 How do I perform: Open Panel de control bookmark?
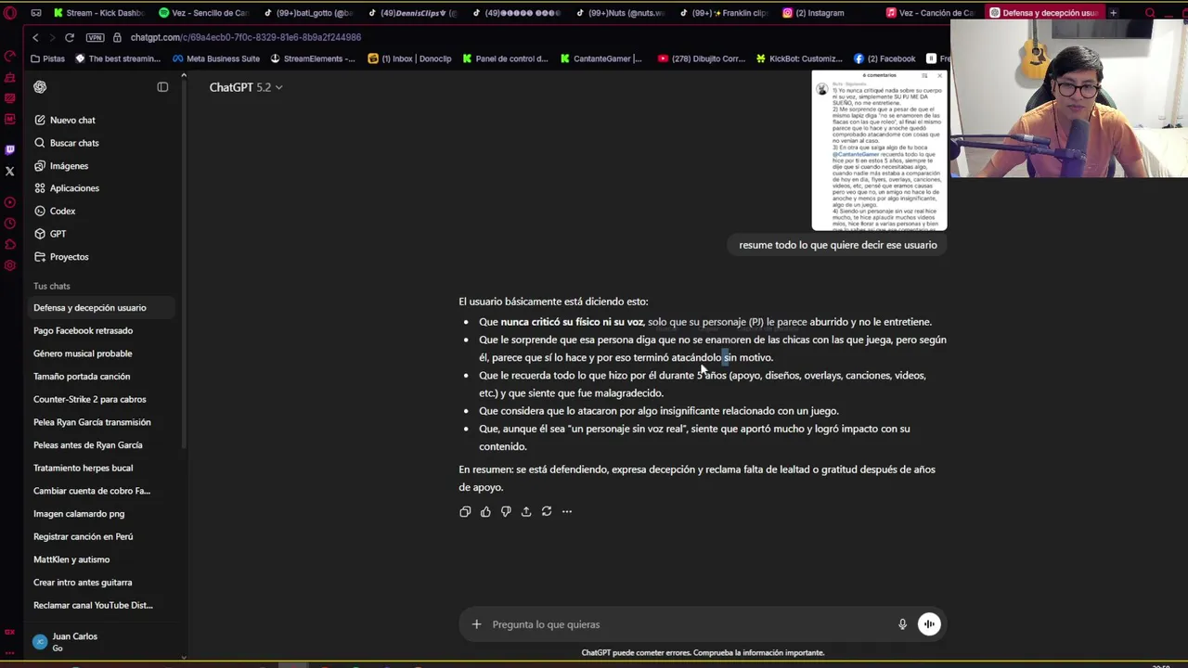505,58
